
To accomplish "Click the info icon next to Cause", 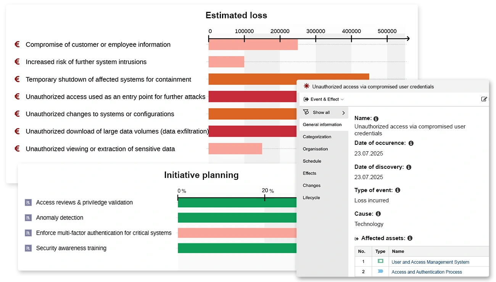I will click(x=378, y=214).
